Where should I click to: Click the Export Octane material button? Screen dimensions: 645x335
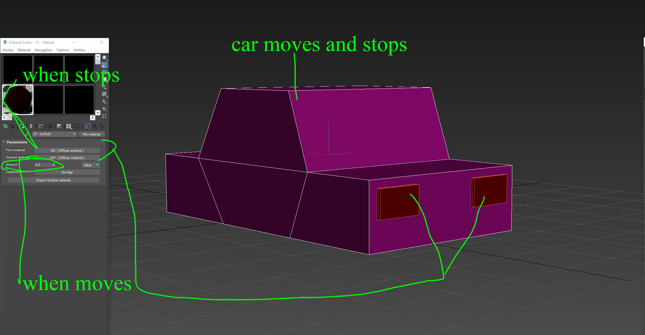tap(53, 180)
